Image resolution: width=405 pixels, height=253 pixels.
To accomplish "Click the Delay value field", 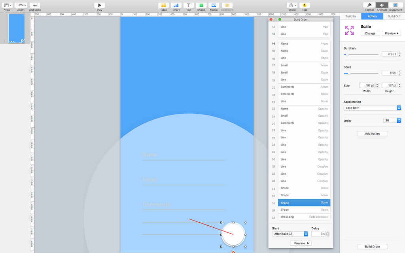I will [x=318, y=234].
